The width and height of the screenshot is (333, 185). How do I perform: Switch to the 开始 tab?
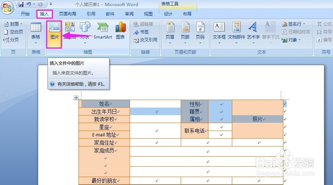(25, 14)
